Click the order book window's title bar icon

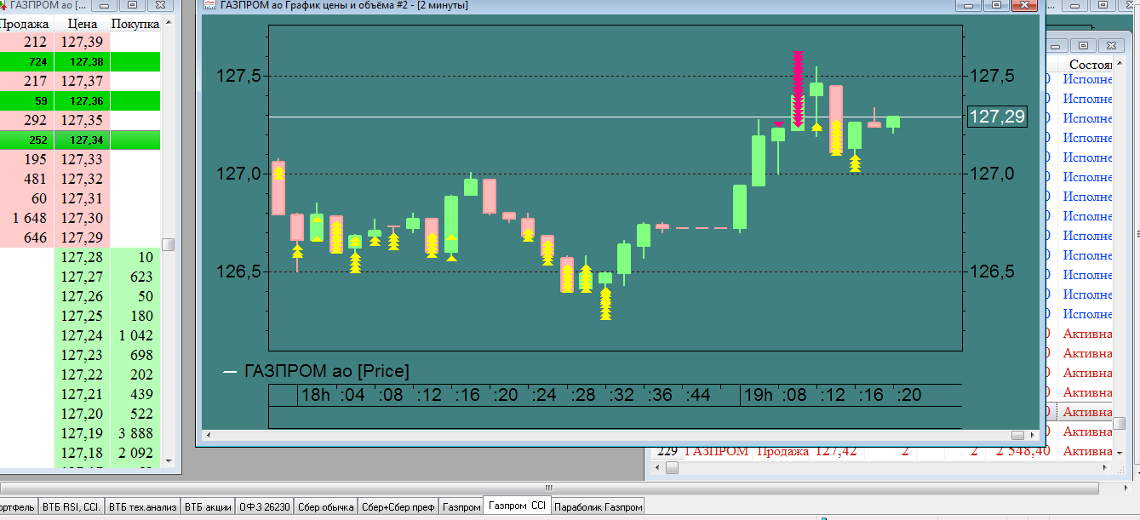[3, 5]
